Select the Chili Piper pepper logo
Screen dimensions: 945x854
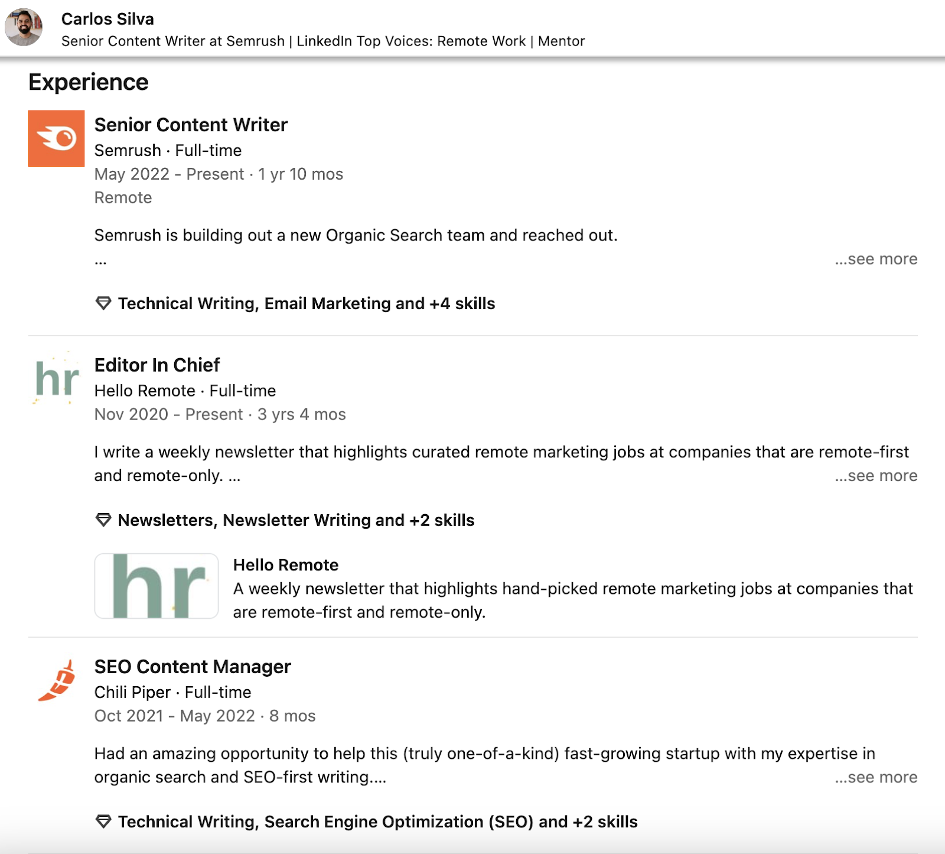coord(56,680)
